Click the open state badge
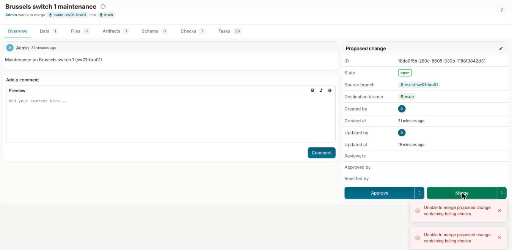This screenshot has height=250, width=512. (405, 73)
